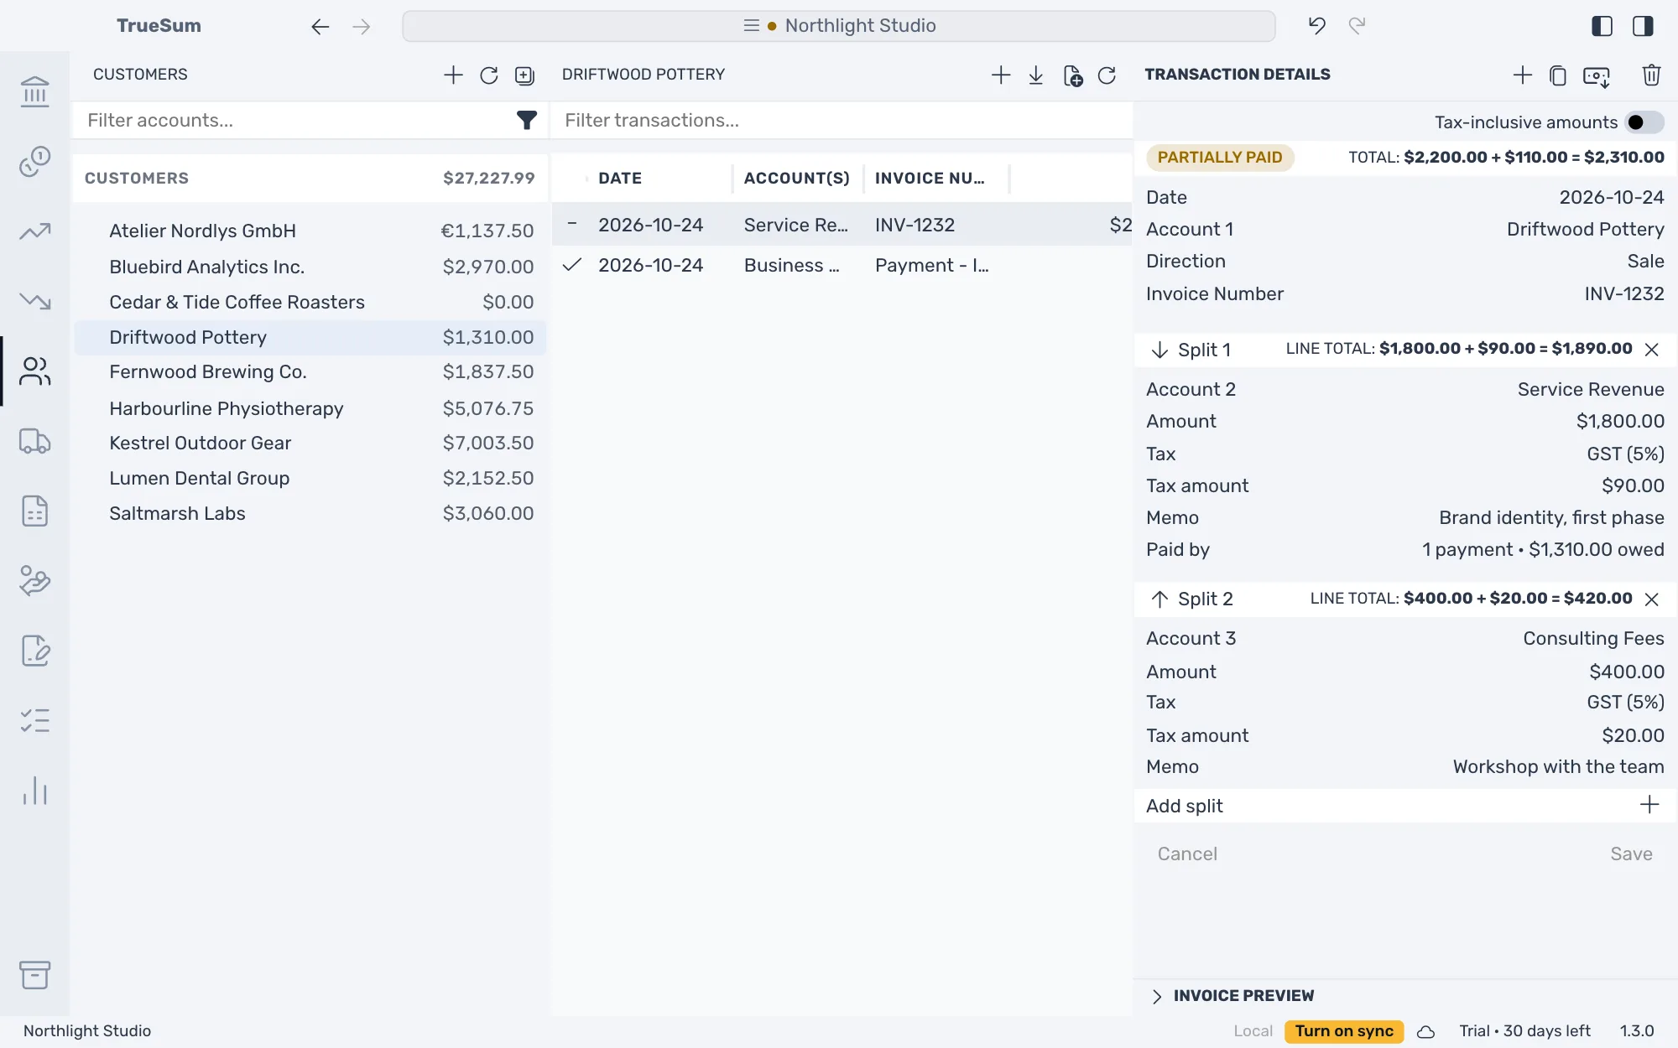Toggle Tax-inclusive amounts switch
The image size is (1678, 1048).
pos(1644,122)
